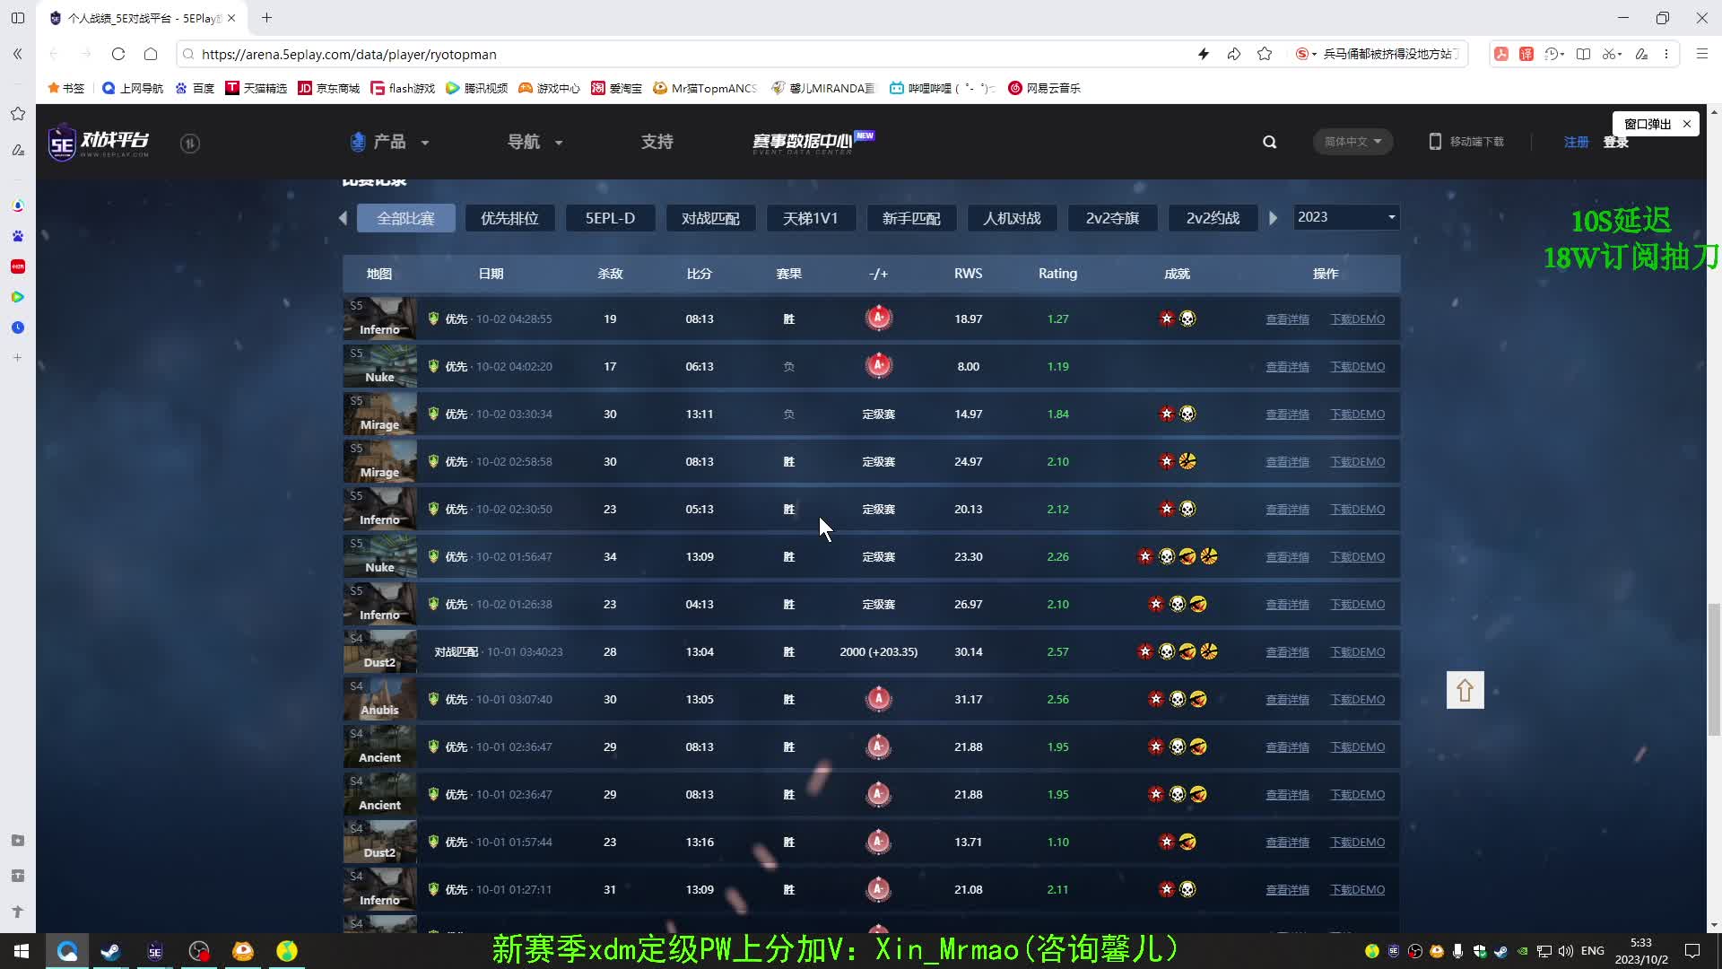
Task: Select the 优先排位 match tab
Action: [x=509, y=218]
